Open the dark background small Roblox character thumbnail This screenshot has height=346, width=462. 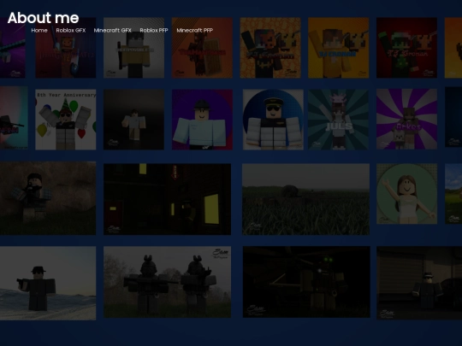133,120
